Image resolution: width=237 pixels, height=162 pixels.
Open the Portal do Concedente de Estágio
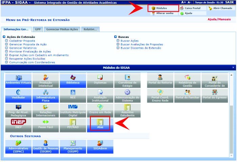pyautogui.click(x=215, y=81)
